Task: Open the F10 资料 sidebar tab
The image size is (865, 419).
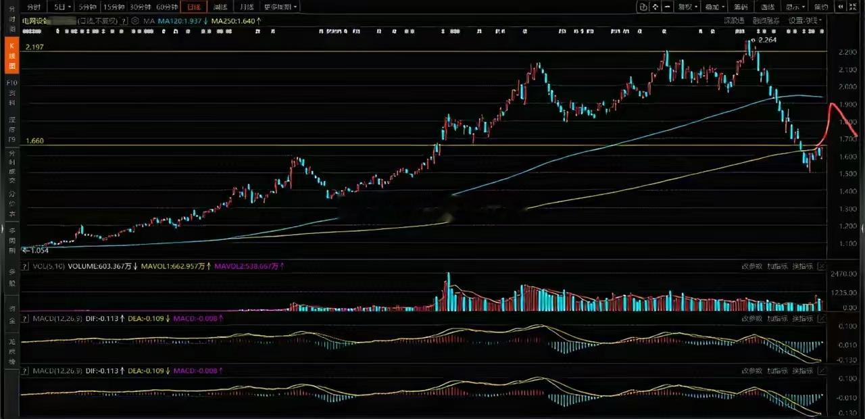Action: point(11,94)
